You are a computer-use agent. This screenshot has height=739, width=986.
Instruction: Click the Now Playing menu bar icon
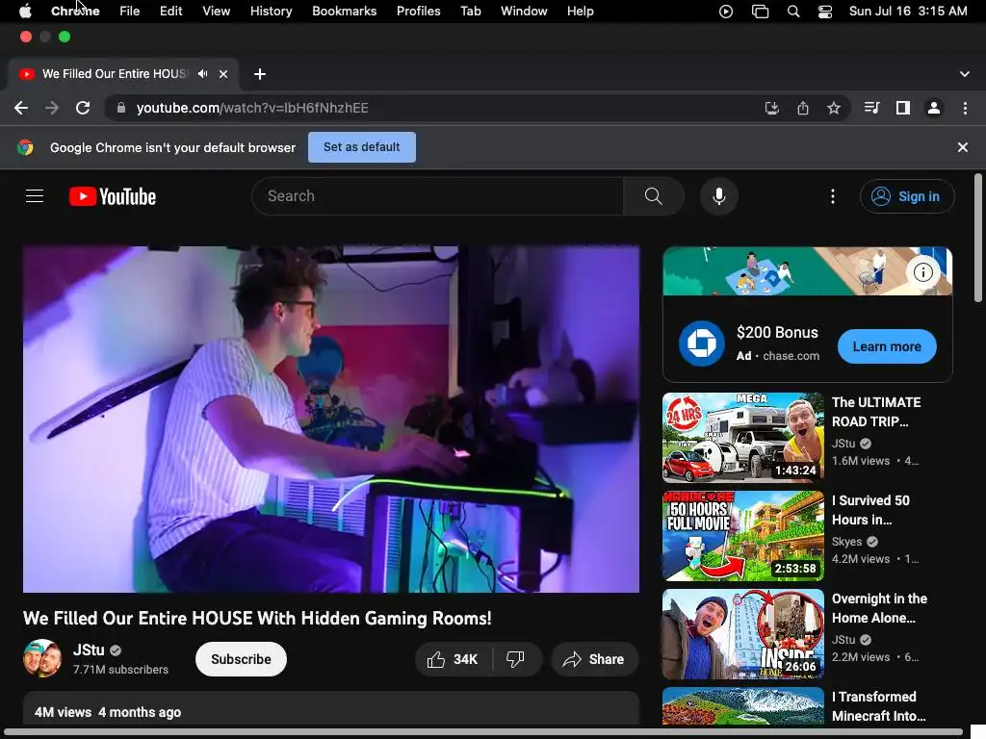(726, 12)
